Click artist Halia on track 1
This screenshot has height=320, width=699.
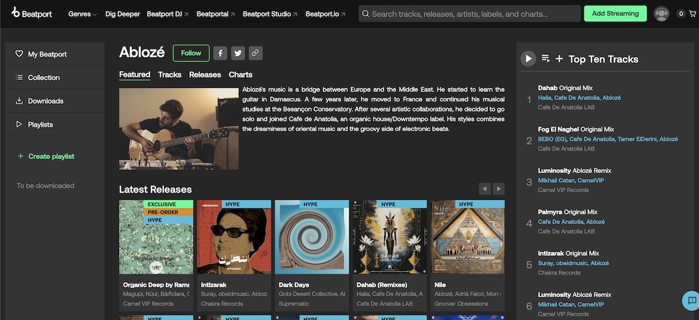544,98
